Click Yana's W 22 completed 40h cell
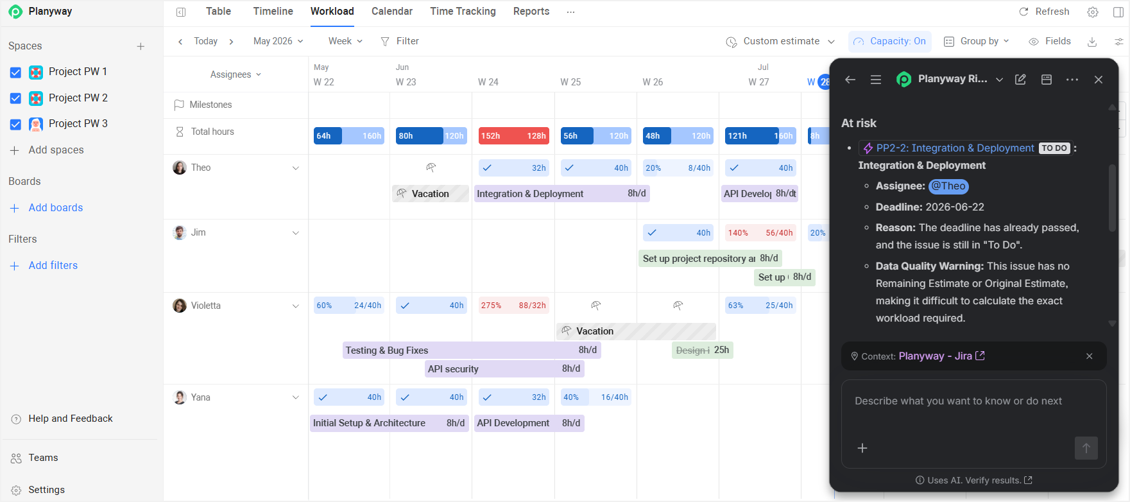The height and width of the screenshot is (502, 1130). pos(348,397)
